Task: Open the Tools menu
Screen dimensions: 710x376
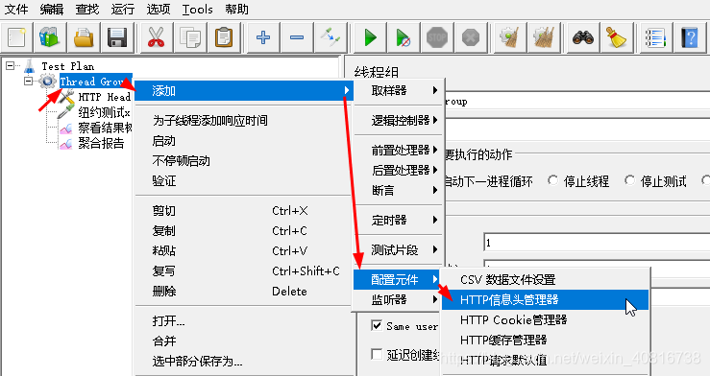Action: (x=197, y=9)
